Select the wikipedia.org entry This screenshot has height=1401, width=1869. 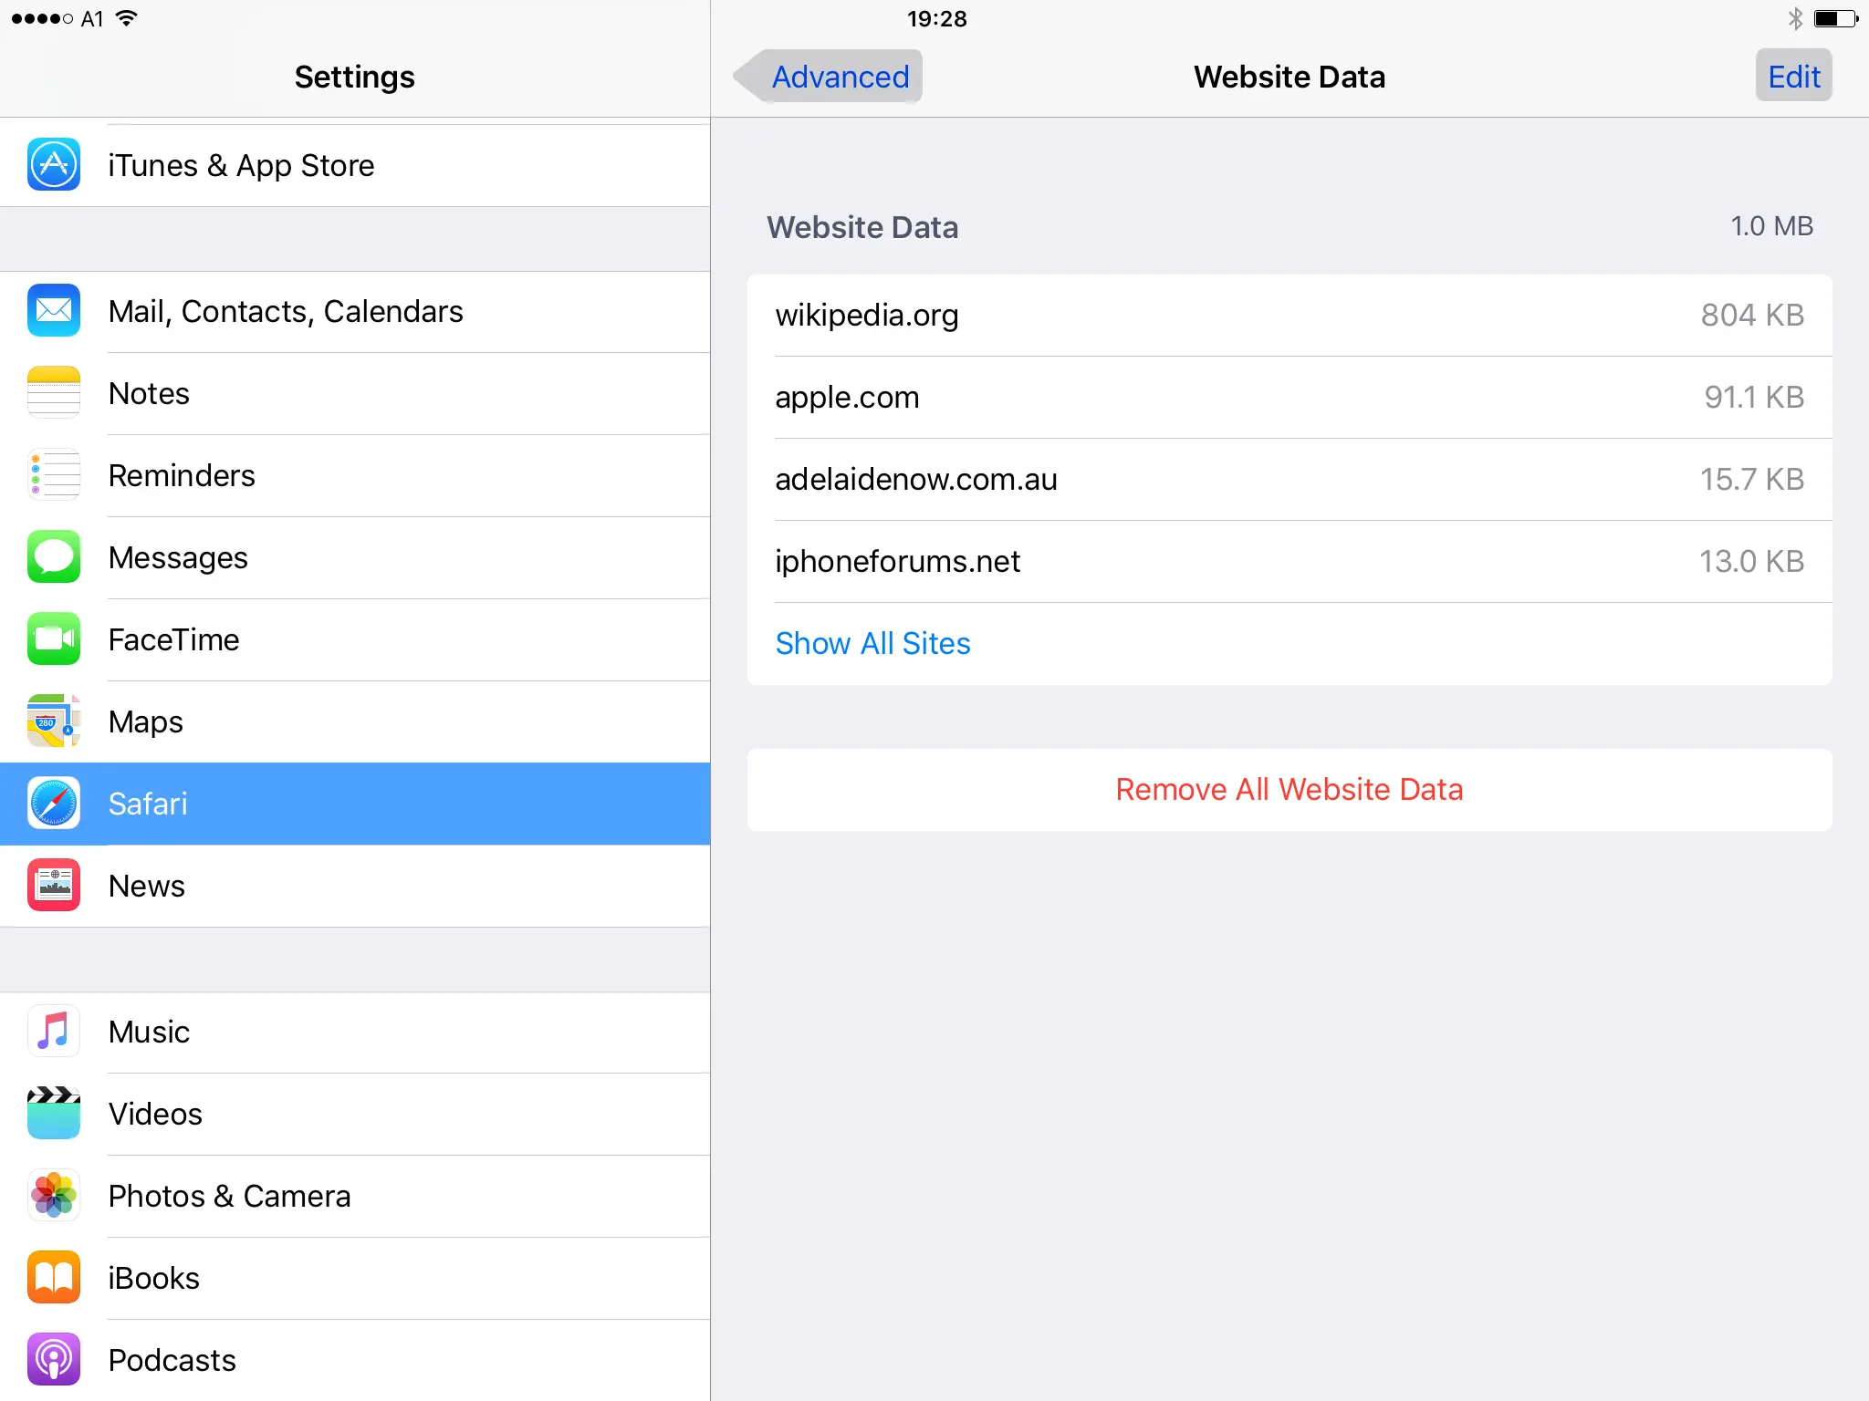tap(1289, 316)
